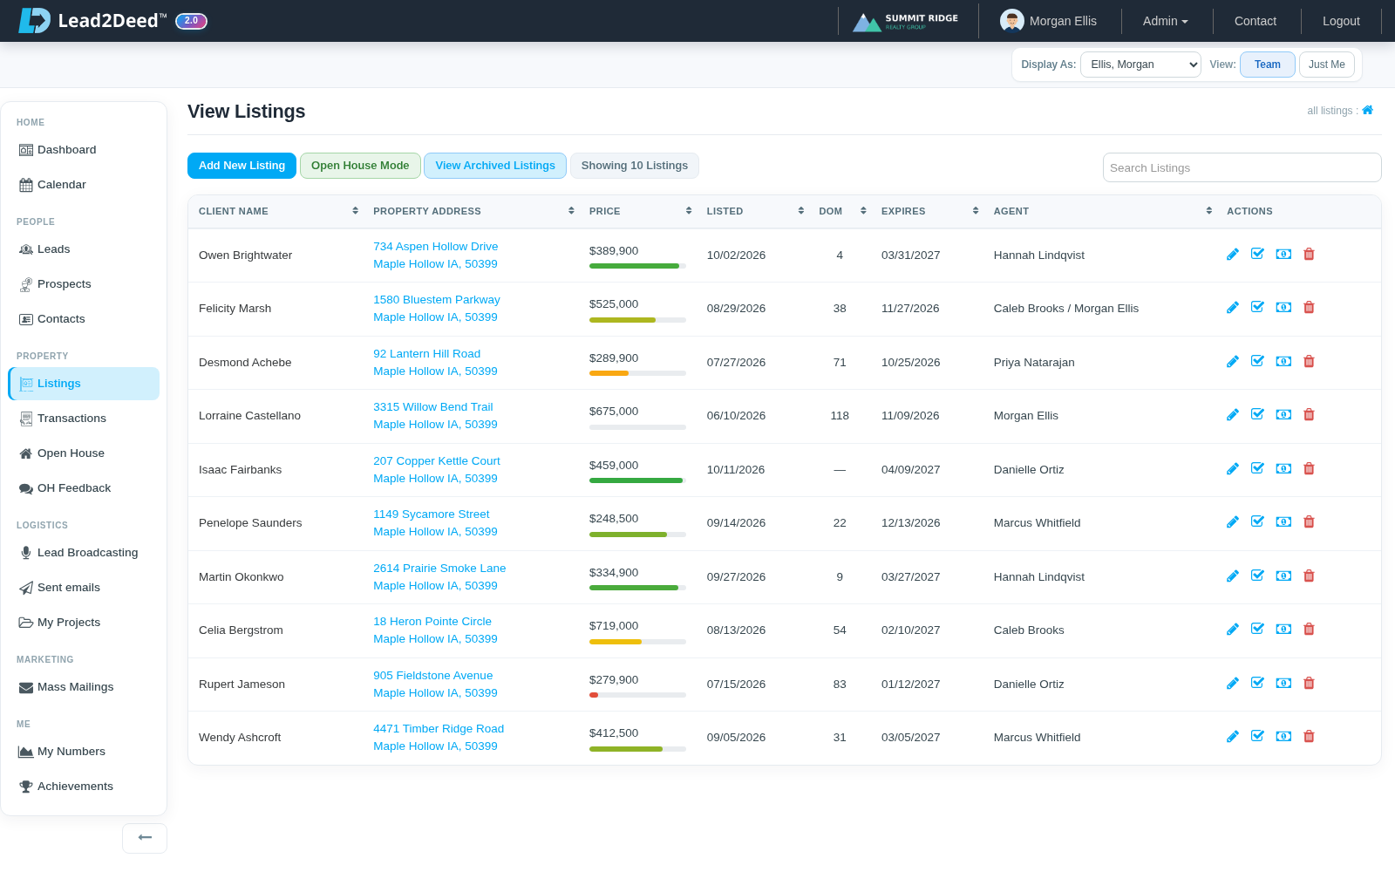Click Add New Listing button
The image size is (1395, 872).
click(x=242, y=166)
